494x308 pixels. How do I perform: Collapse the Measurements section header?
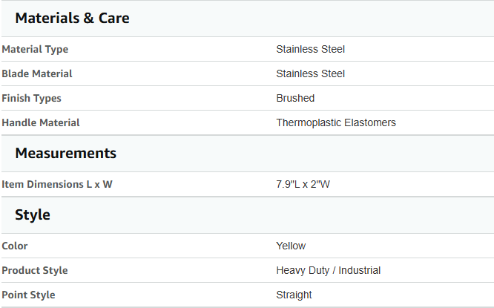[248, 154]
